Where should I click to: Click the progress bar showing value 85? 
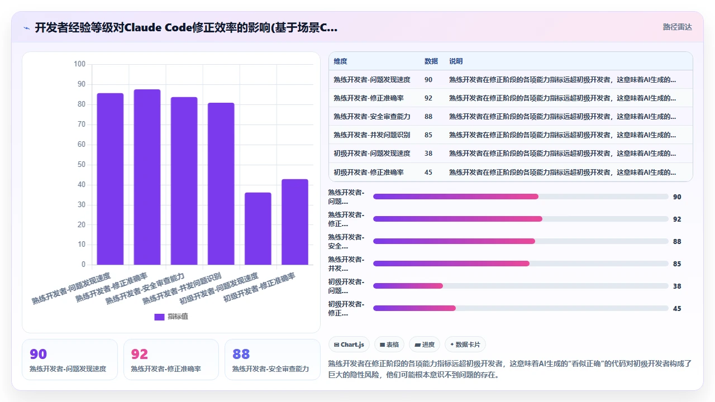(x=521, y=264)
